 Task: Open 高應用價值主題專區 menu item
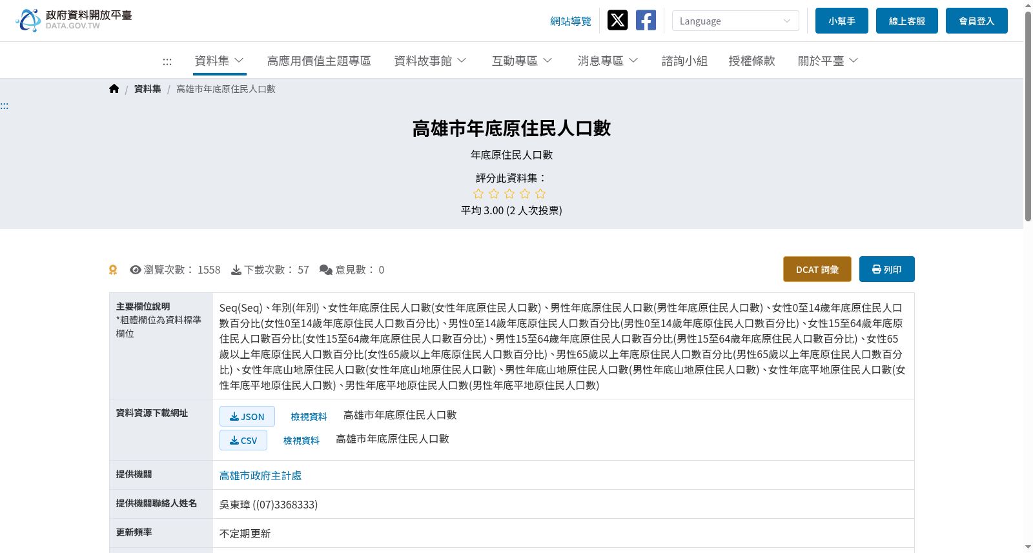[x=319, y=61]
